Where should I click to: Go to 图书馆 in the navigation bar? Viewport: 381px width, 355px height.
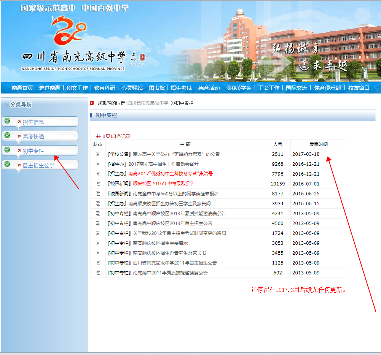click(156, 88)
